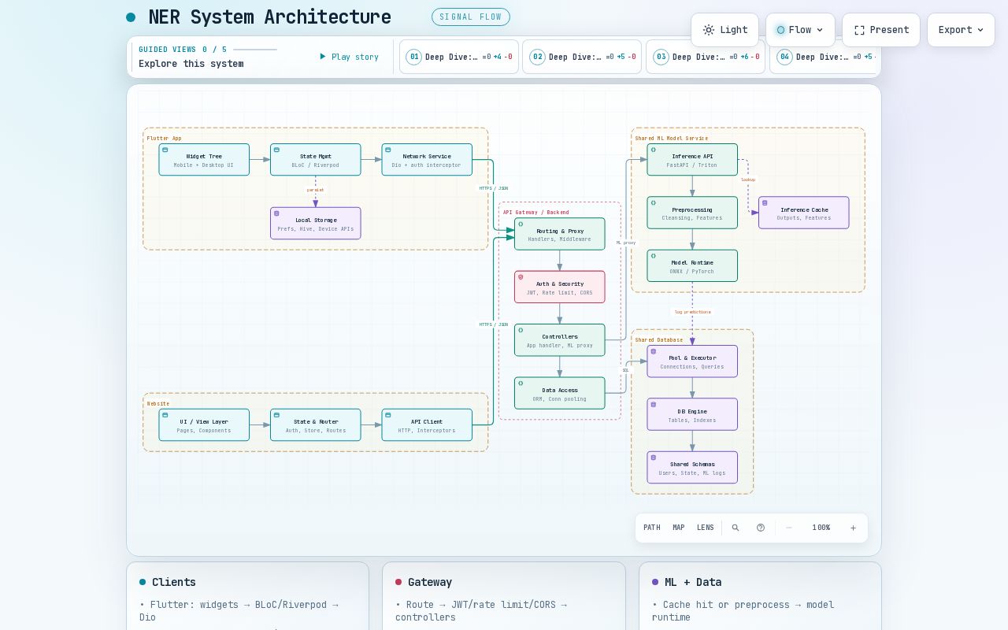The height and width of the screenshot is (630, 1008).
Task: Click the Pool & Executor node icon
Action: [x=654, y=351]
